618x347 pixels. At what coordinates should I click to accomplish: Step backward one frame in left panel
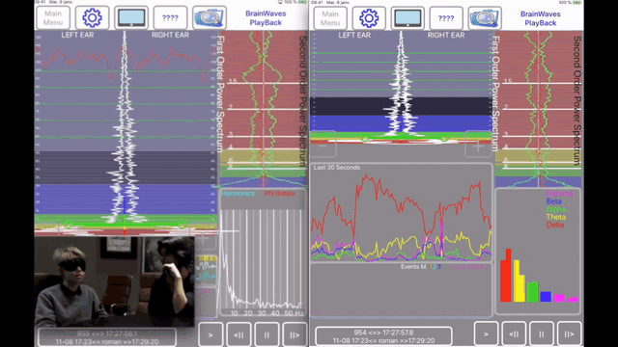pos(239,334)
